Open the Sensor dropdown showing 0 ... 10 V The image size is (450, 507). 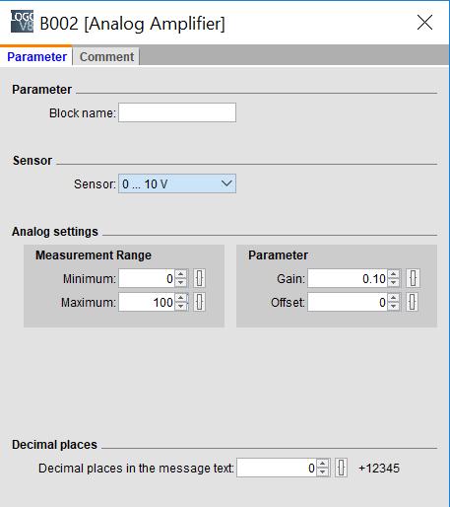pos(177,183)
